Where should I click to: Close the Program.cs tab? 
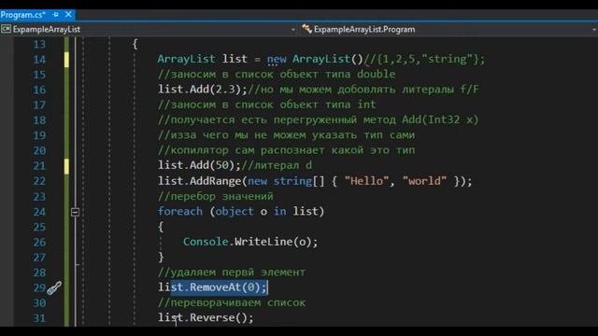click(68, 15)
